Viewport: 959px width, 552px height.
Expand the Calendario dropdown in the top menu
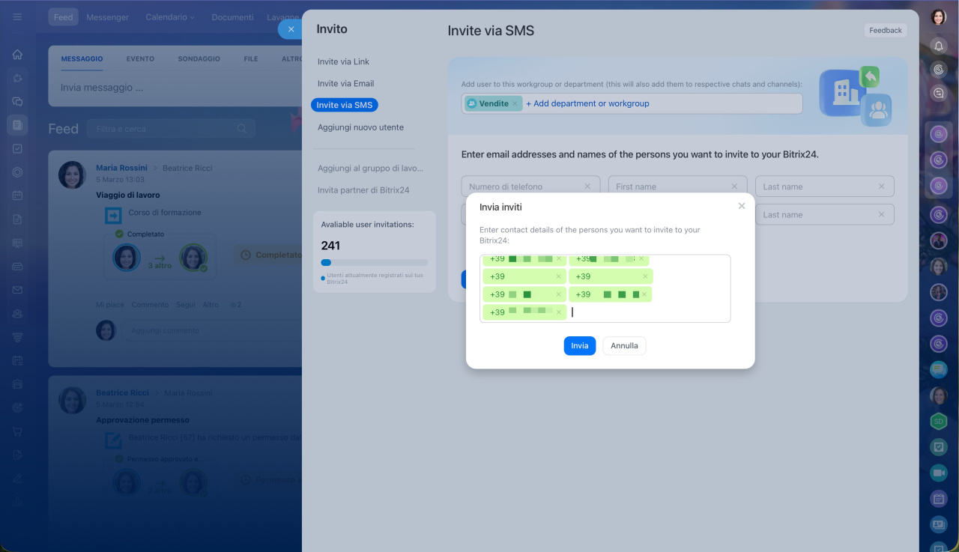pyautogui.click(x=169, y=17)
